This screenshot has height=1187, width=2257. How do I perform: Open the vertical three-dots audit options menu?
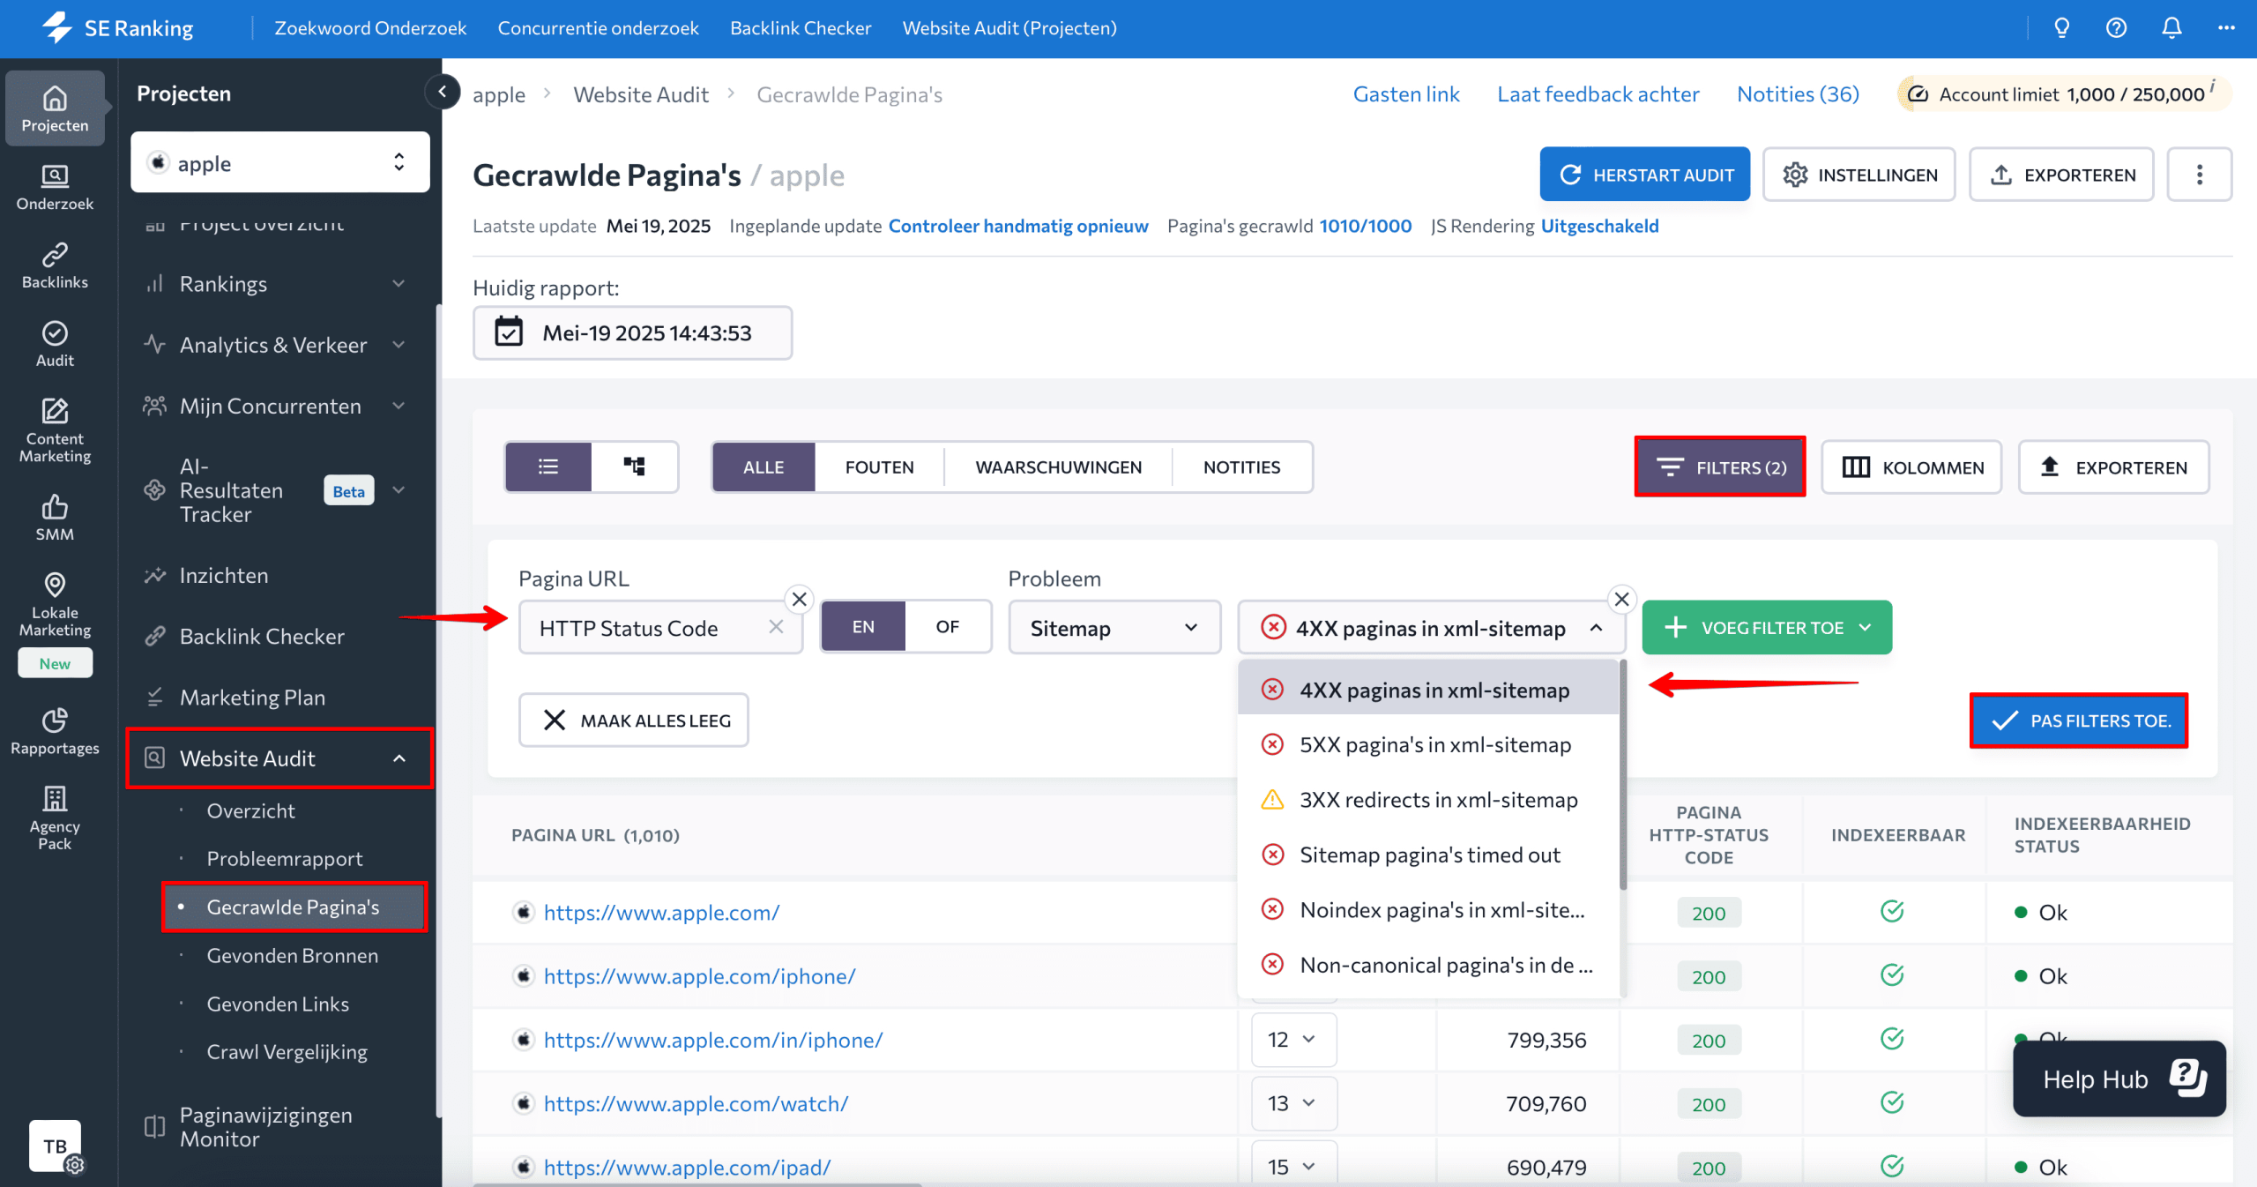[x=2199, y=175]
